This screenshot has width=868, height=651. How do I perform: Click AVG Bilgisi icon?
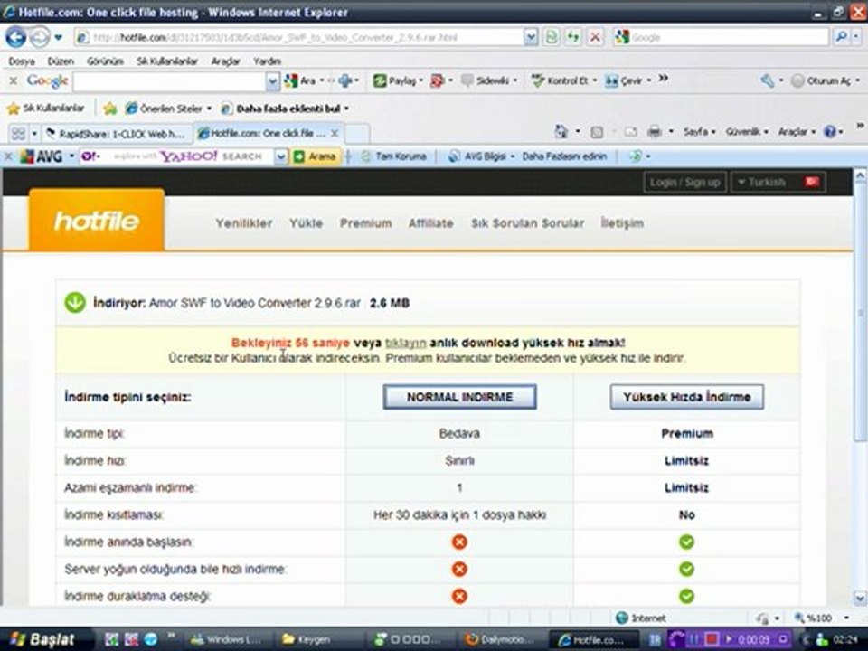[x=455, y=156]
